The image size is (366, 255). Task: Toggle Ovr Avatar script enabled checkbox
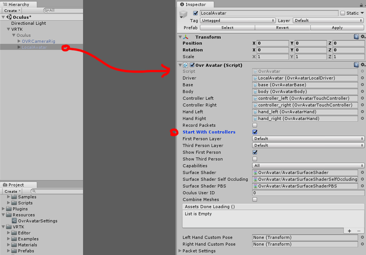[x=192, y=65]
